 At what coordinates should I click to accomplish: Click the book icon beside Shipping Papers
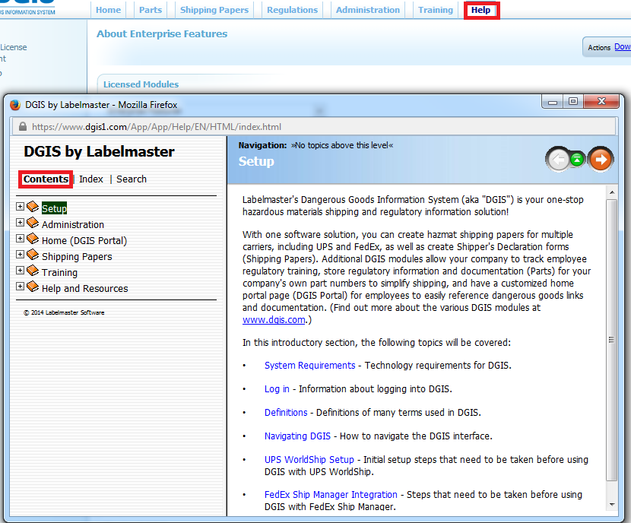pyautogui.click(x=33, y=256)
